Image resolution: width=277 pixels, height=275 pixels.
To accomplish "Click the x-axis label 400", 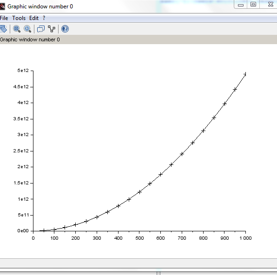I will point(118,238).
